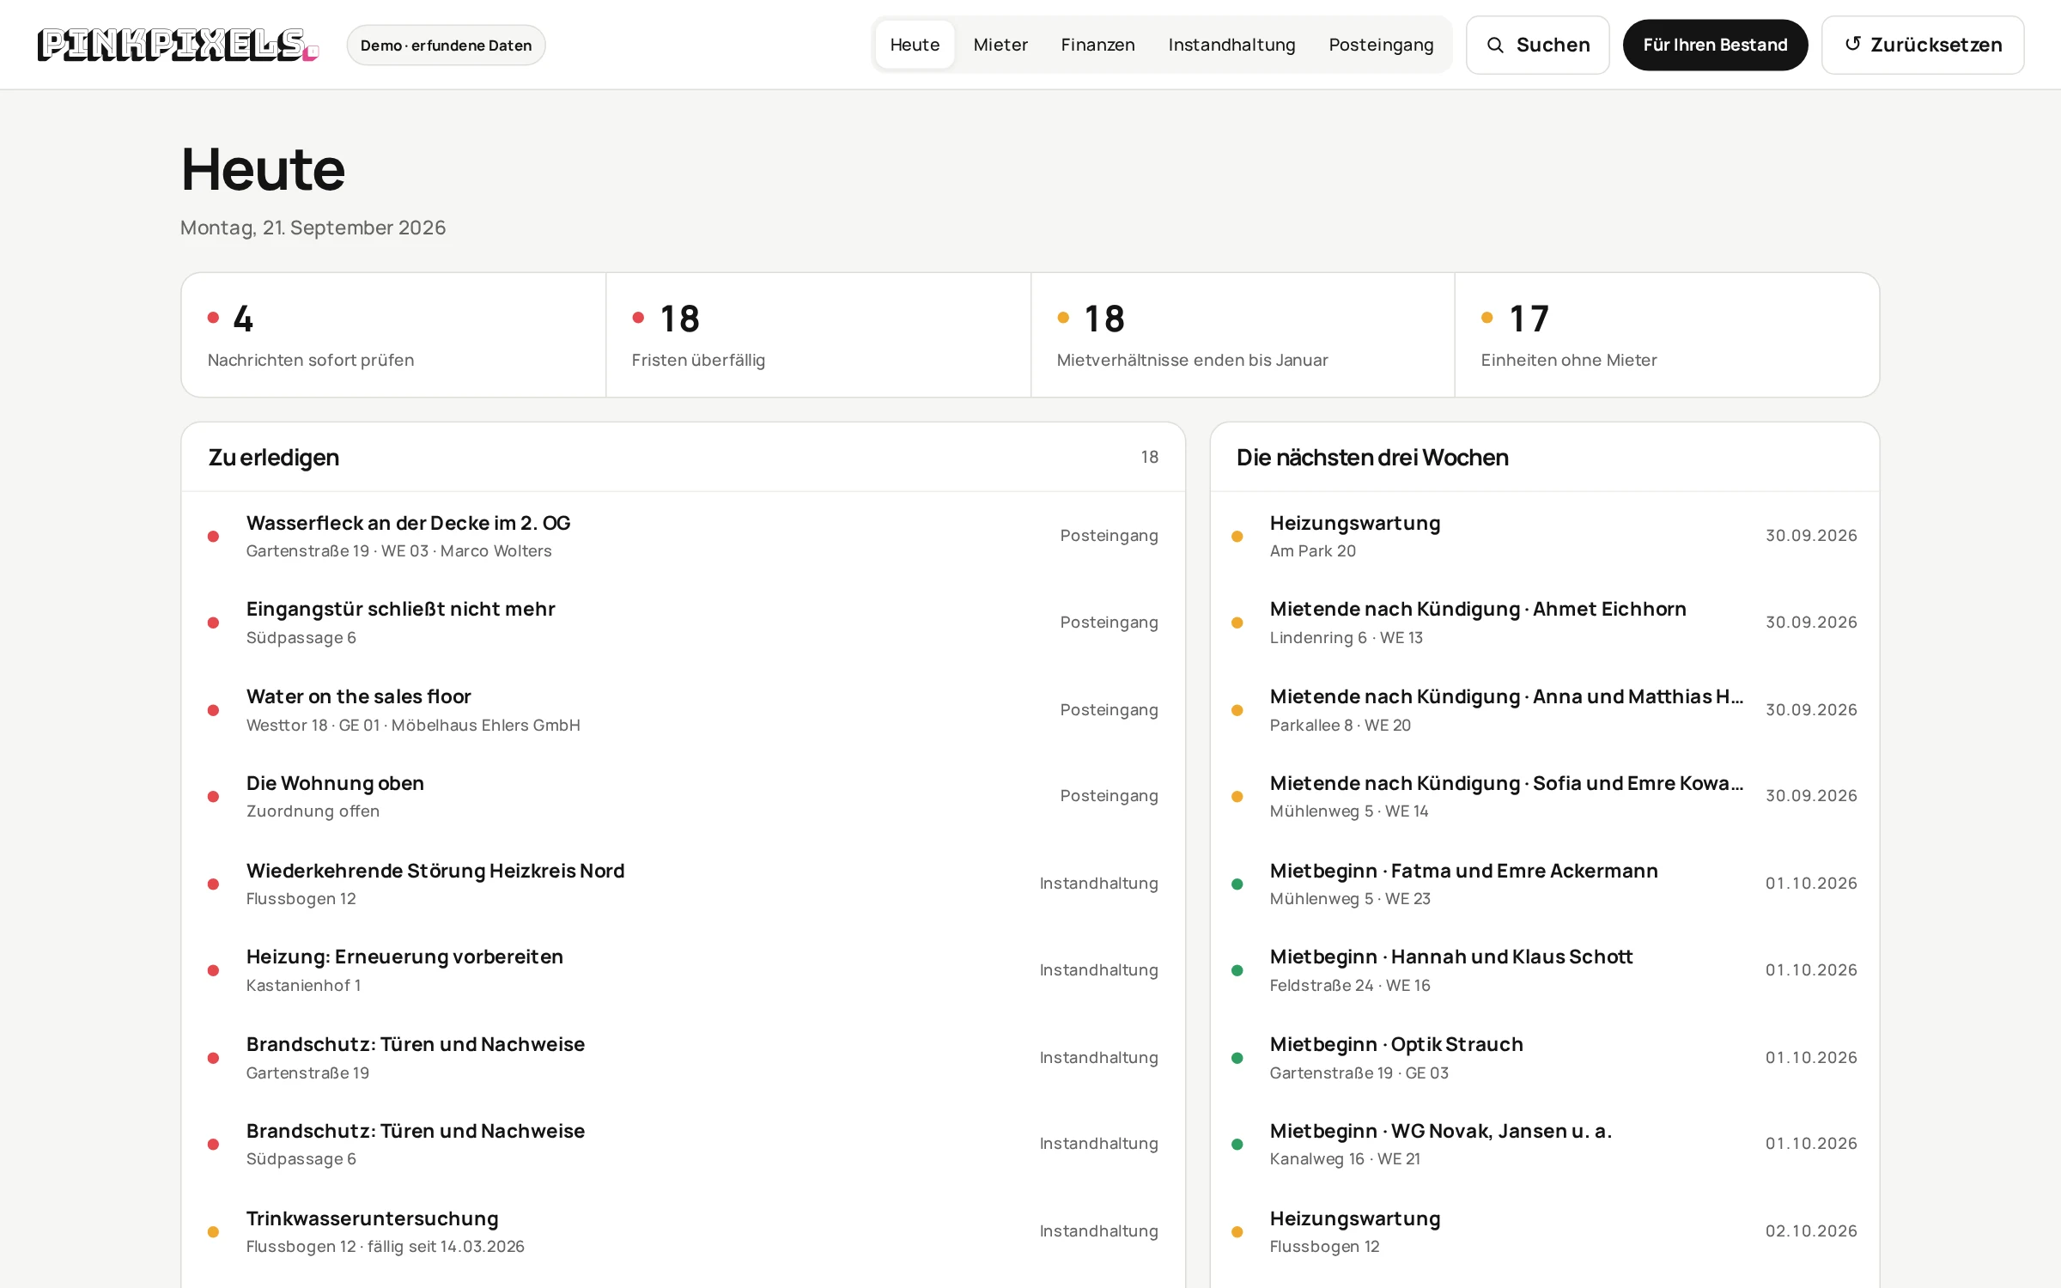Image resolution: width=2061 pixels, height=1288 pixels.
Task: Open Mietbeginn · WG Novak, Jansen u. a.
Action: click(x=1545, y=1145)
